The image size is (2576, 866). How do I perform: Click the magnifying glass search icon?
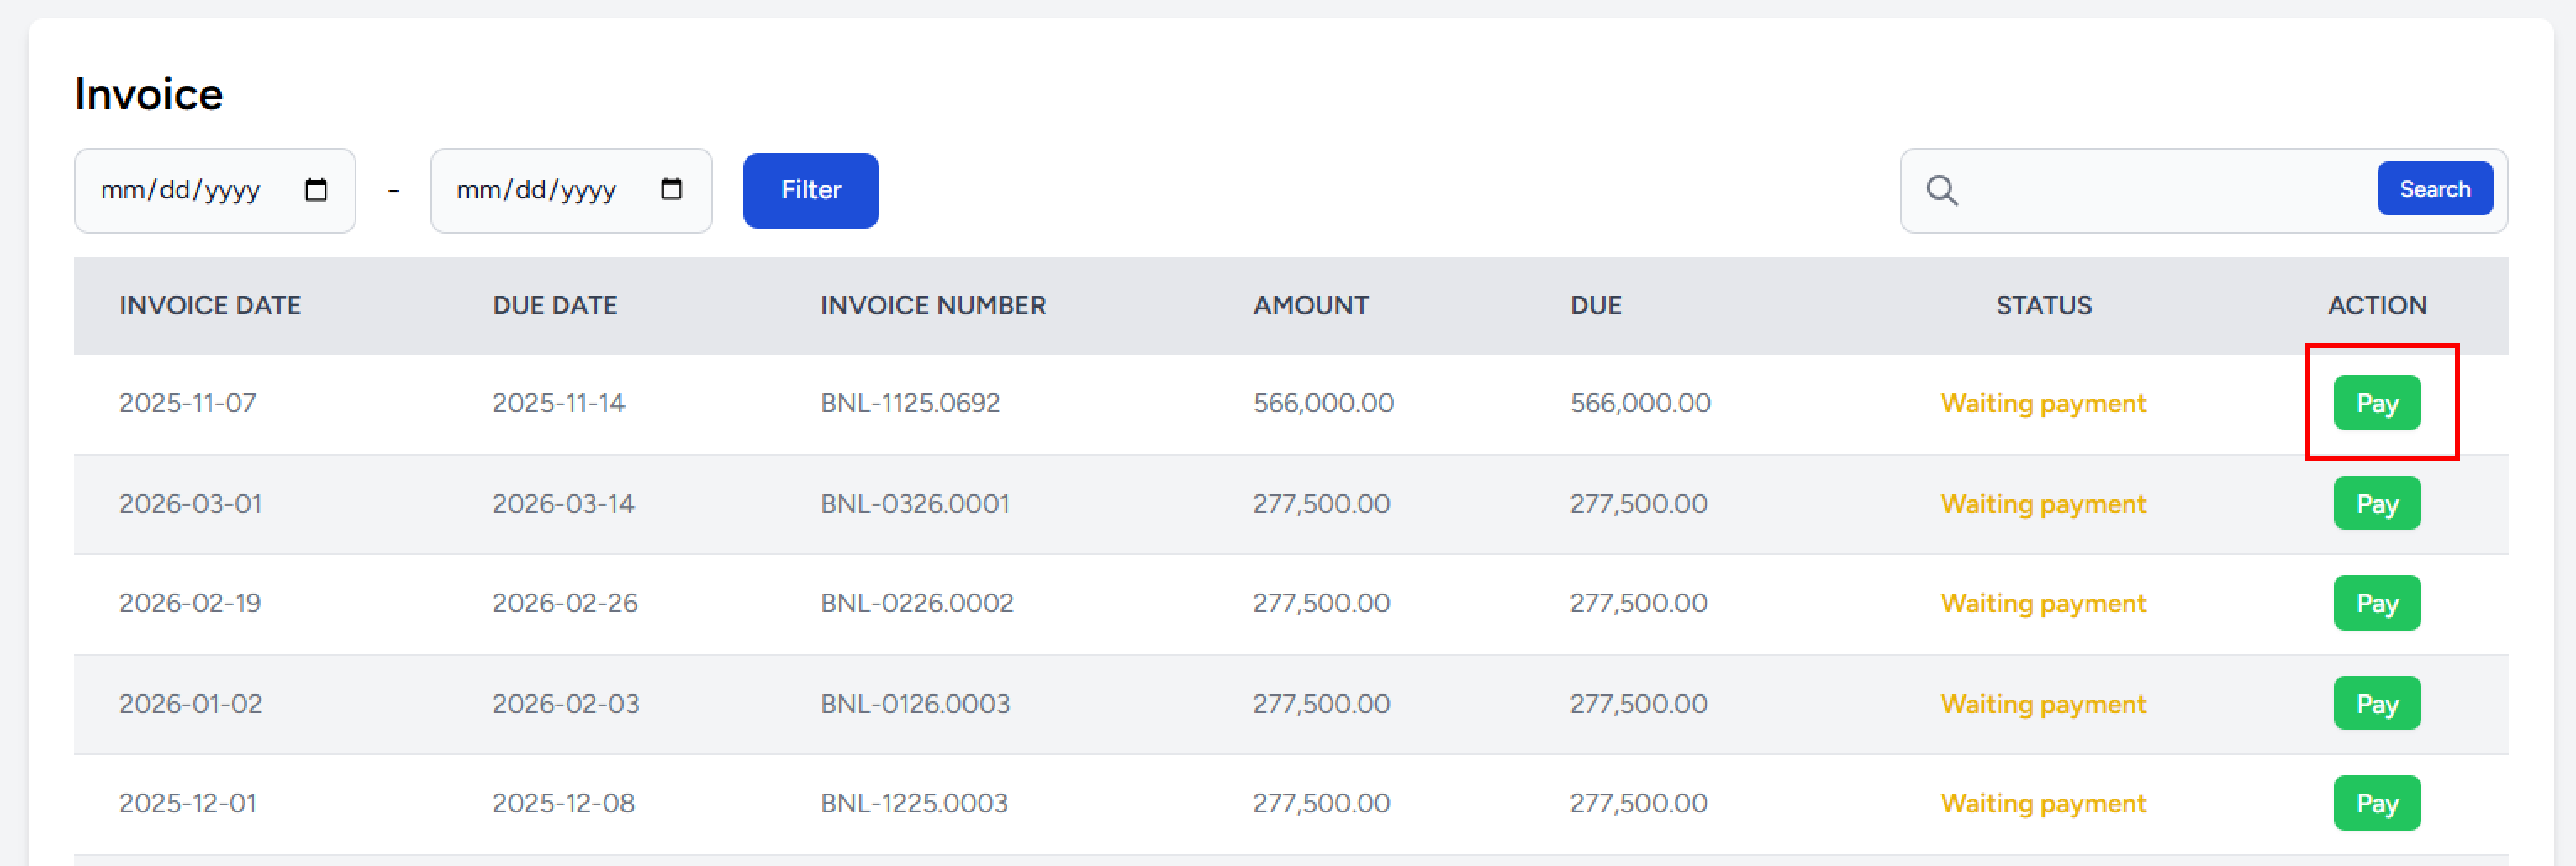point(1943,189)
